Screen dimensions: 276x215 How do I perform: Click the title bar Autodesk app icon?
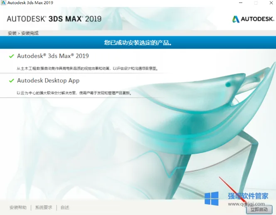[x=3, y=2]
